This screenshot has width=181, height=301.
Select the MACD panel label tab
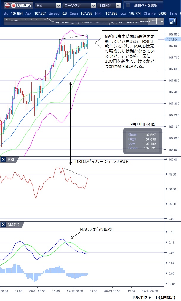tap(14, 225)
